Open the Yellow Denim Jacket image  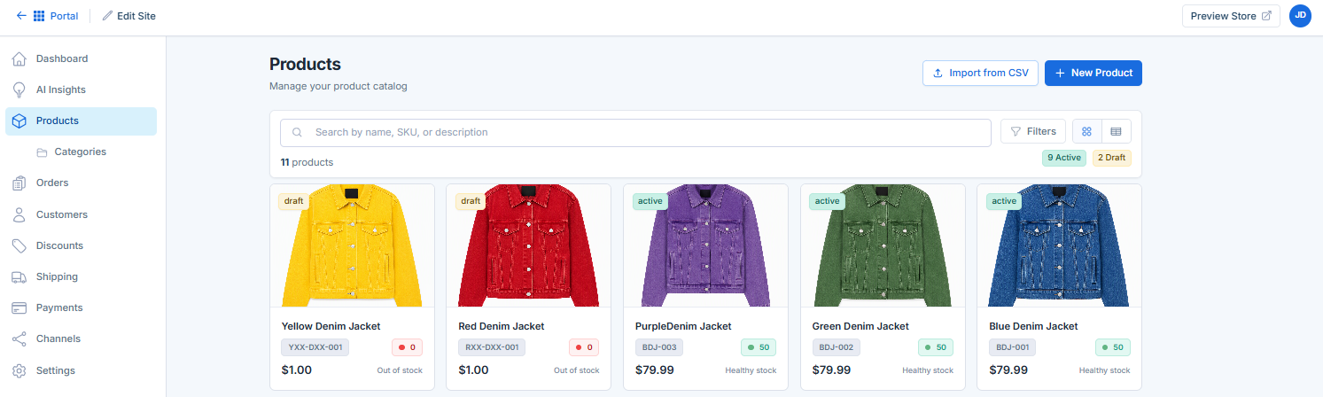click(x=353, y=245)
